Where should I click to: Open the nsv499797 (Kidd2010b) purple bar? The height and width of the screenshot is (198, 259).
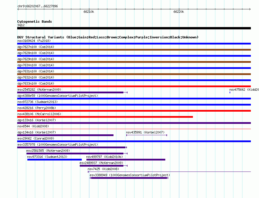point(126,160)
